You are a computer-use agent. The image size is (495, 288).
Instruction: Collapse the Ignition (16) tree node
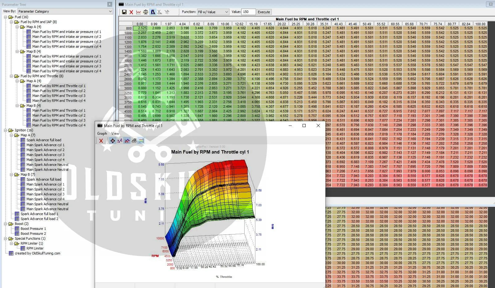(5, 130)
